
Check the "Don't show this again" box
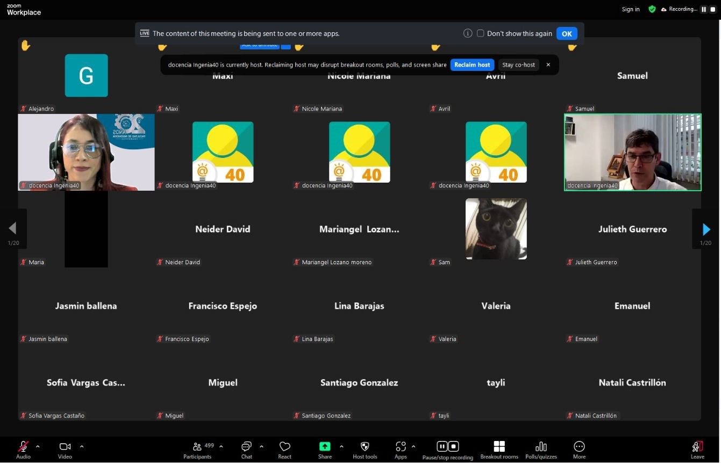click(x=481, y=33)
